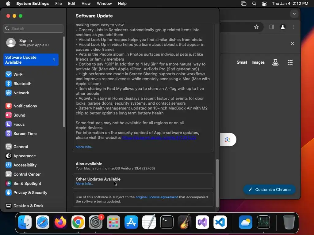The width and height of the screenshot is (314, 235).
Task: Click Software Update content scrollbar
Action: (x=217, y=183)
